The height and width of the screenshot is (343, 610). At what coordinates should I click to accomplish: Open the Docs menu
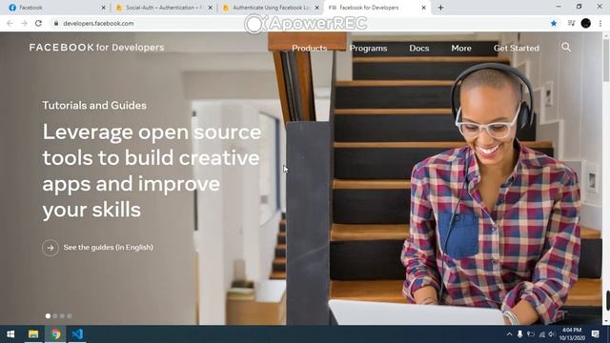419,49
